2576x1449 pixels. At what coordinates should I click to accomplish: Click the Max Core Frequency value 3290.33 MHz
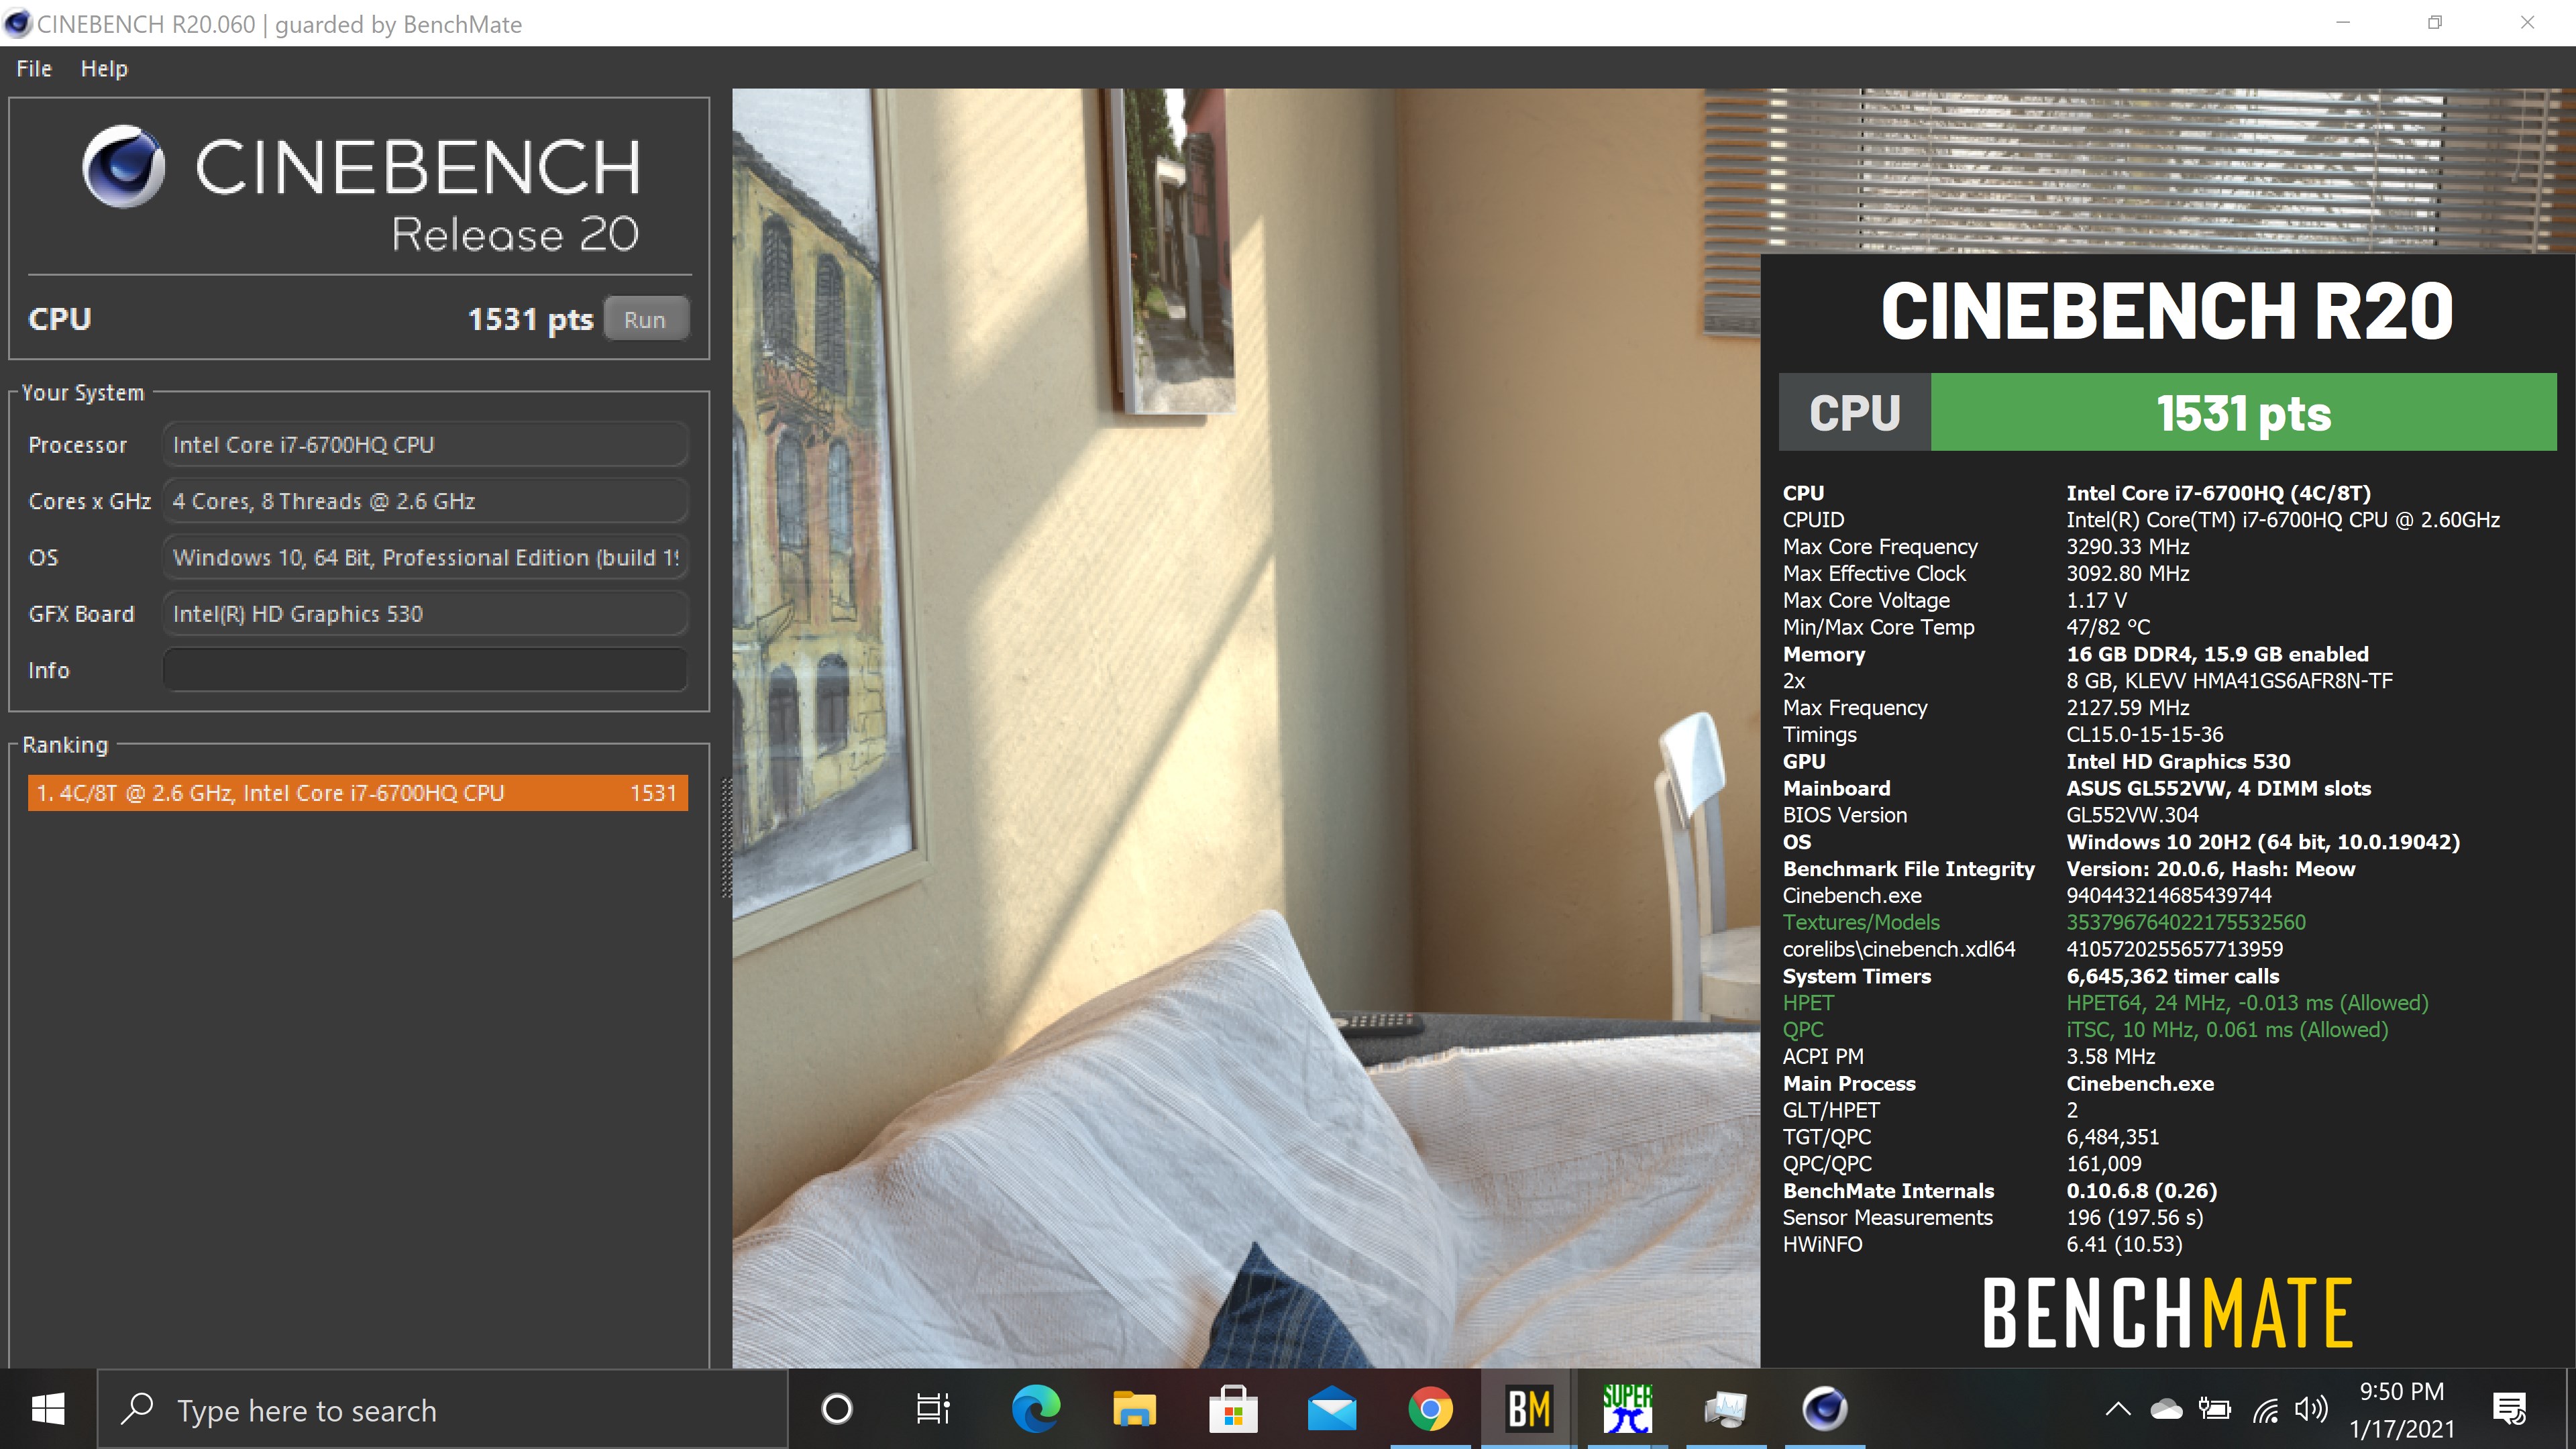click(x=2127, y=547)
